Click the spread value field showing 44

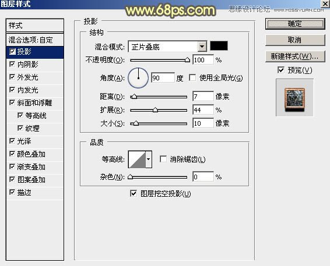tap(203, 110)
